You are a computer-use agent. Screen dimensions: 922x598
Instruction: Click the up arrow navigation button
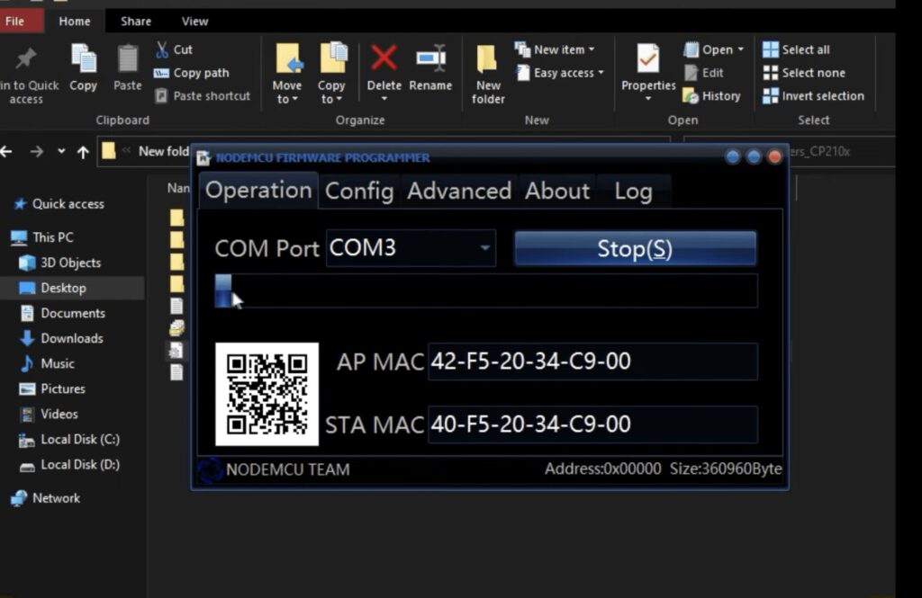tap(83, 152)
